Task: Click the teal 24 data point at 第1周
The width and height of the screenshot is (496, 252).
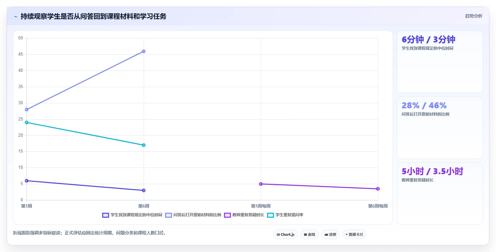Action: (x=27, y=123)
